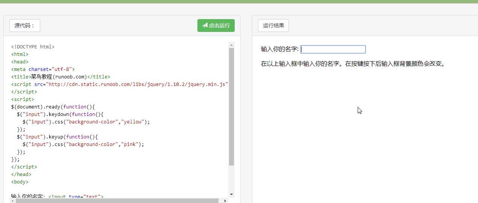Click the <html> tag line in code

[x=20, y=54]
